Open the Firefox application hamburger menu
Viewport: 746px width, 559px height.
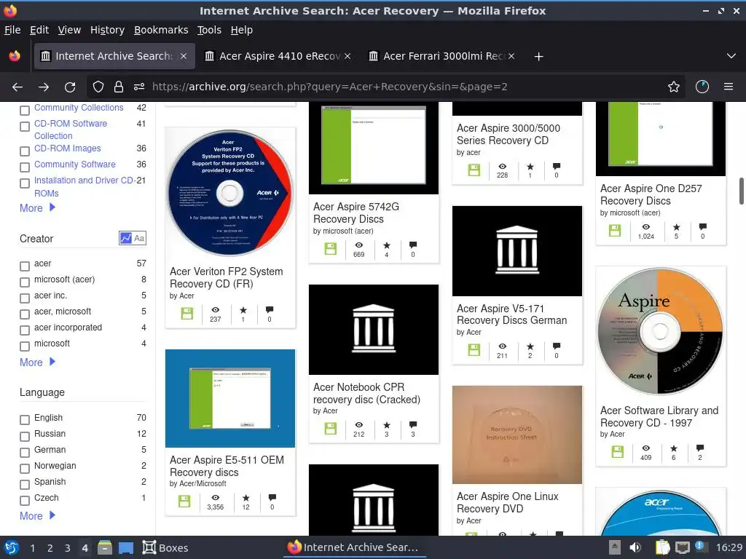tap(729, 87)
